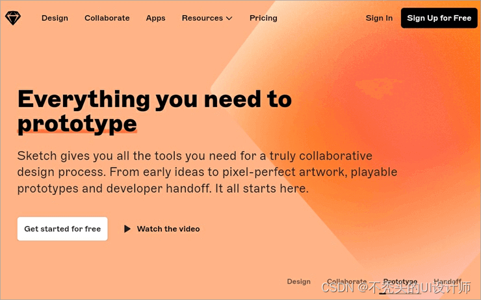Click Get started for free button
The height and width of the screenshot is (300, 481).
62,229
